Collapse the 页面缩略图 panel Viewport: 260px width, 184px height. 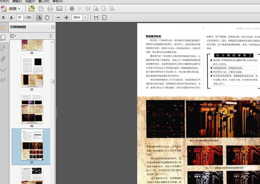click(53, 27)
